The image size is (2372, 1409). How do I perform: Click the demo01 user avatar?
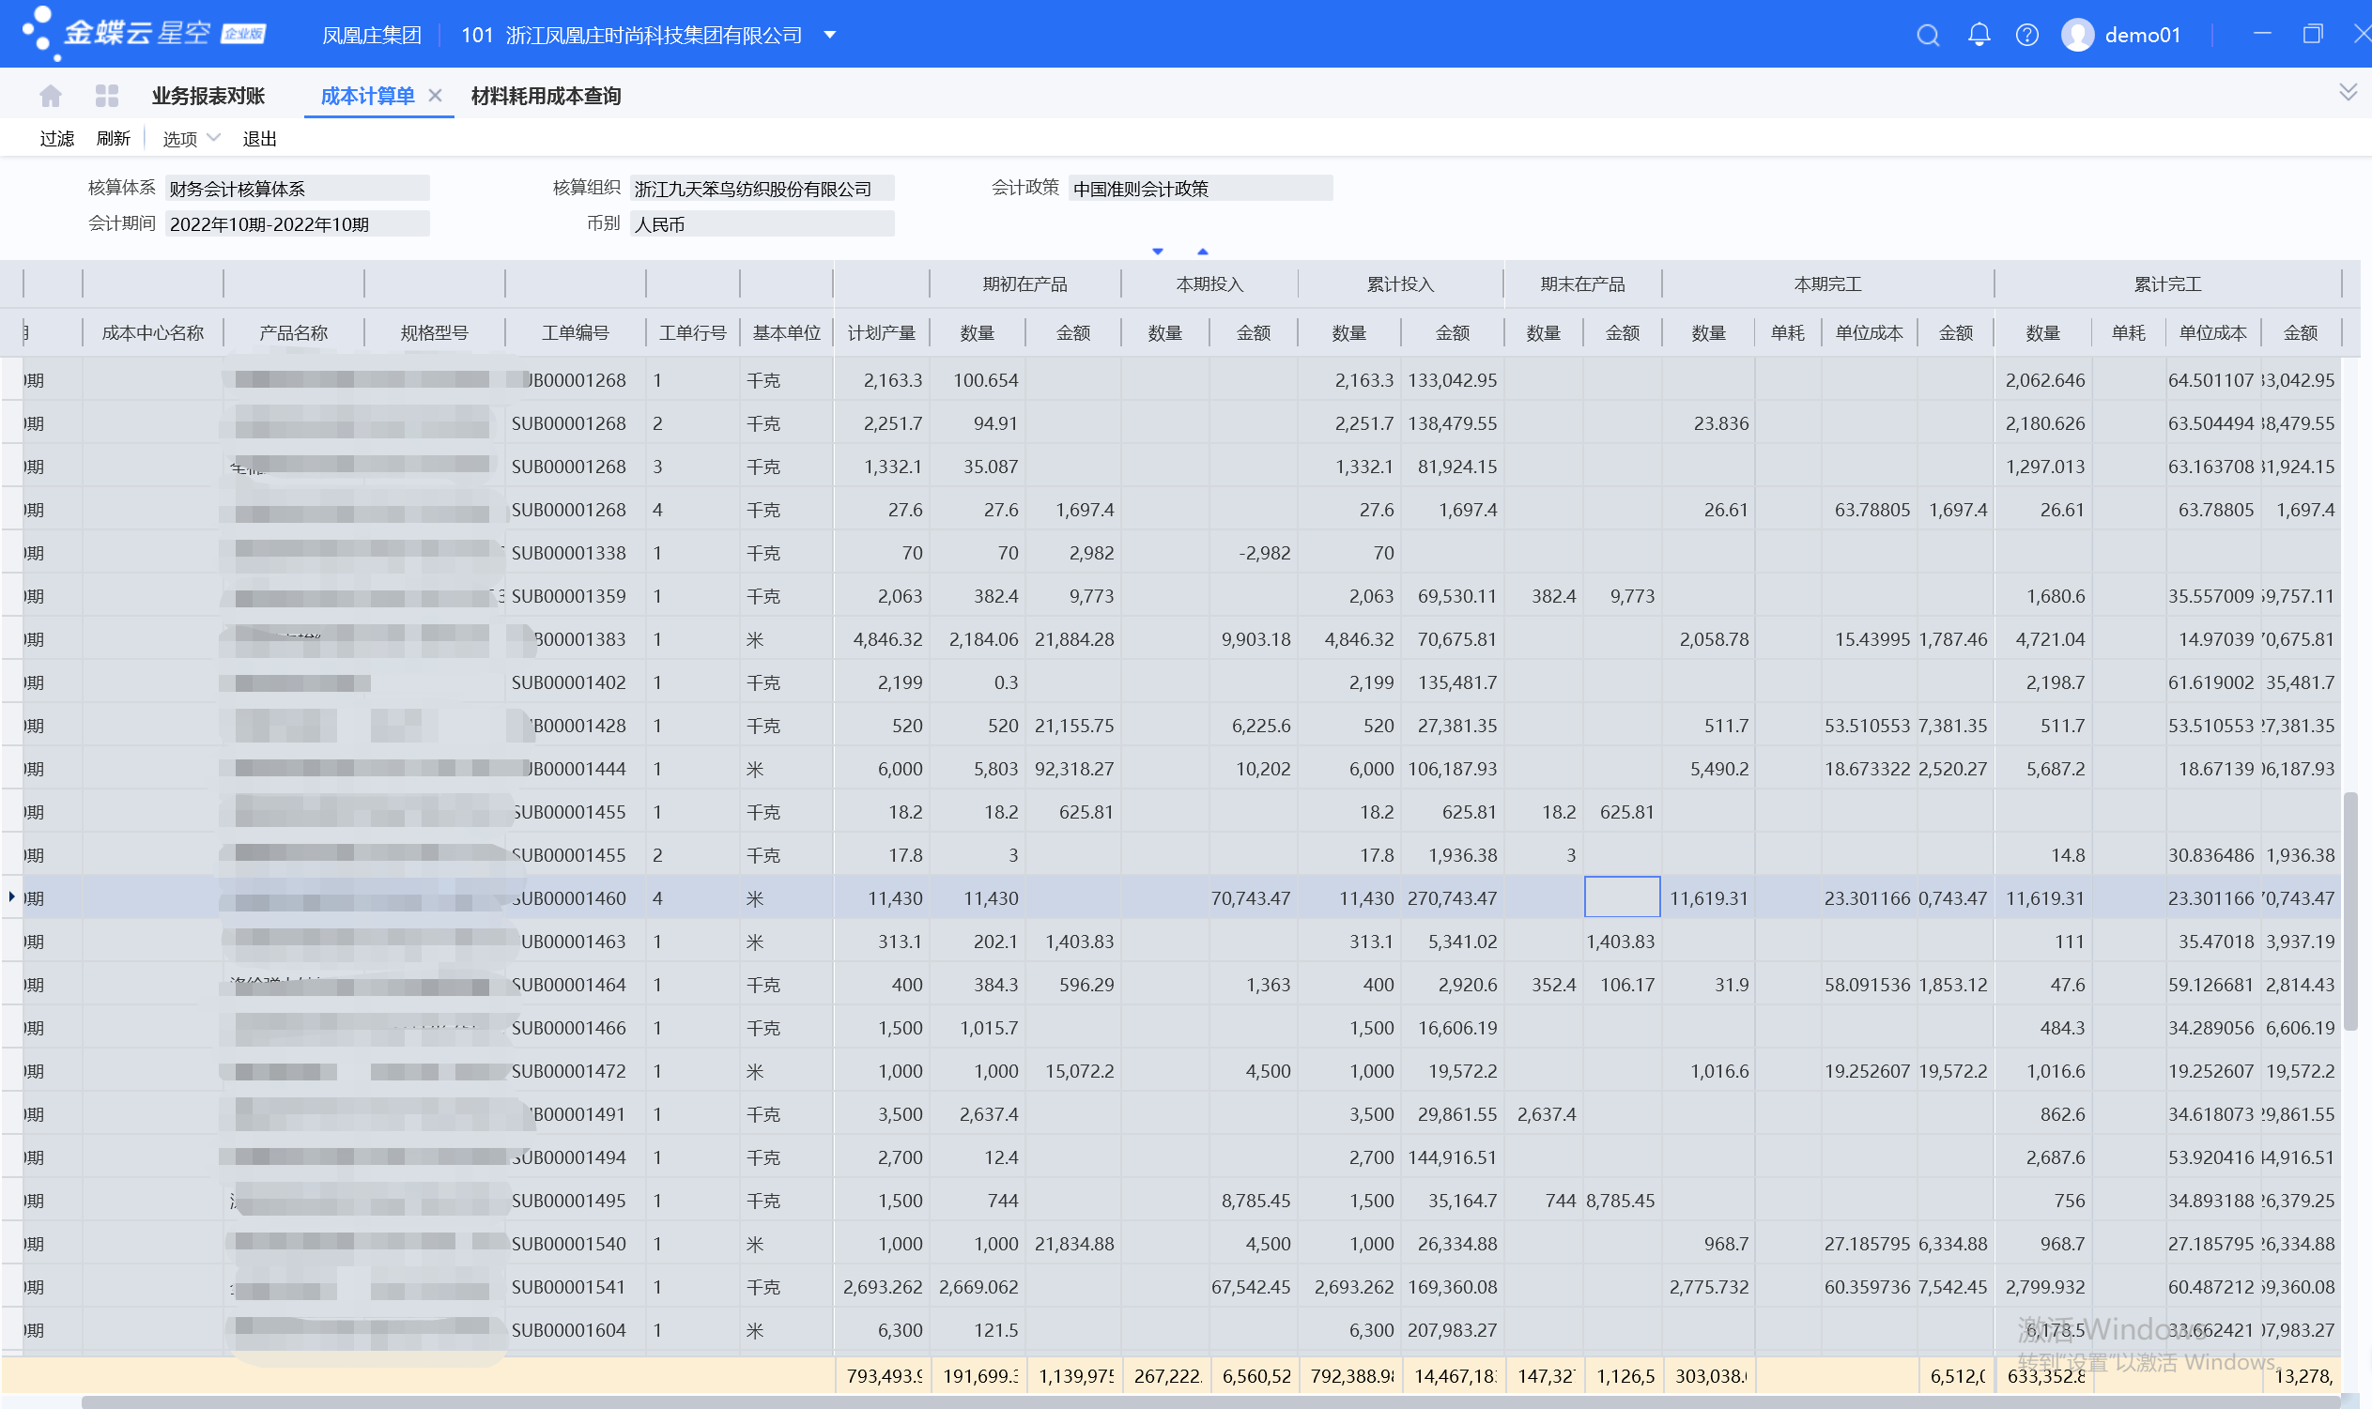2077,35
